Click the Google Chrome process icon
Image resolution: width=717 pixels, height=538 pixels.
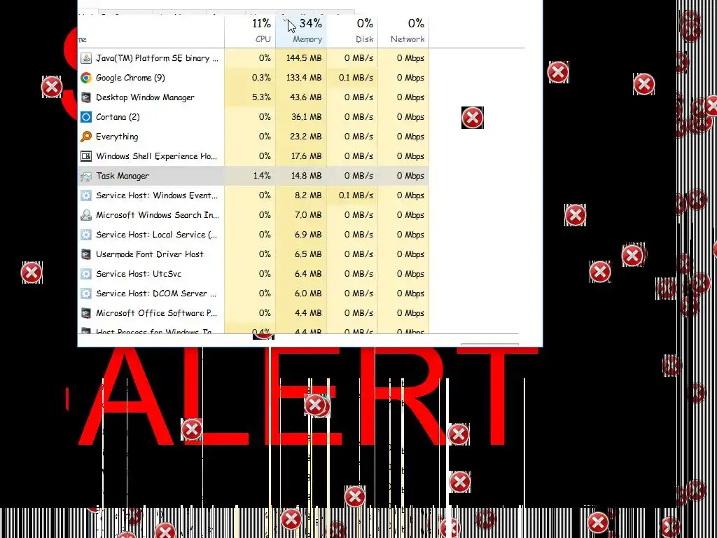[x=86, y=78]
